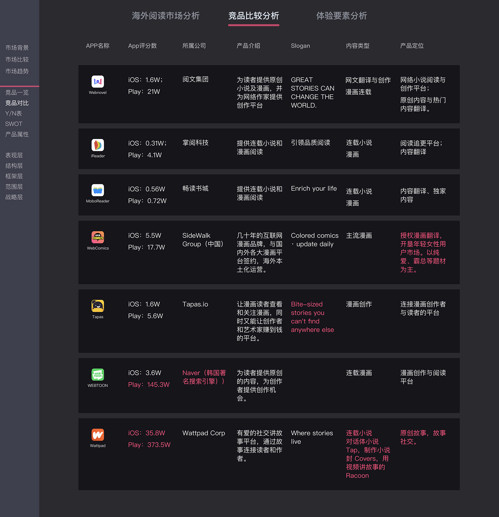Image resolution: width=499 pixels, height=517 pixels.
Task: Click the WebComics app icon
Action: click(98, 237)
